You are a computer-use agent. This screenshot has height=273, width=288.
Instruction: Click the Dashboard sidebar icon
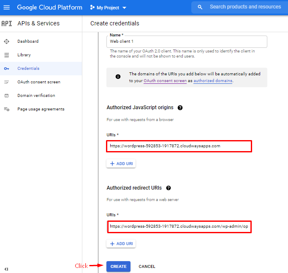click(6, 41)
